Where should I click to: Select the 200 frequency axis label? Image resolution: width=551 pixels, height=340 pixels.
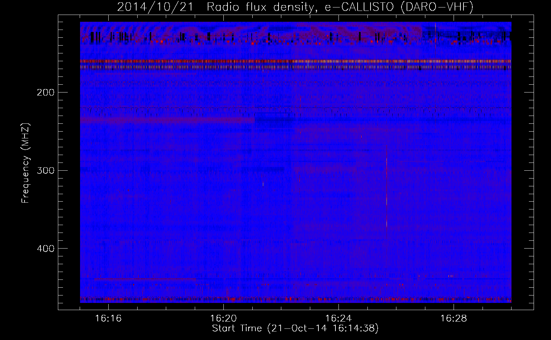click(45, 92)
